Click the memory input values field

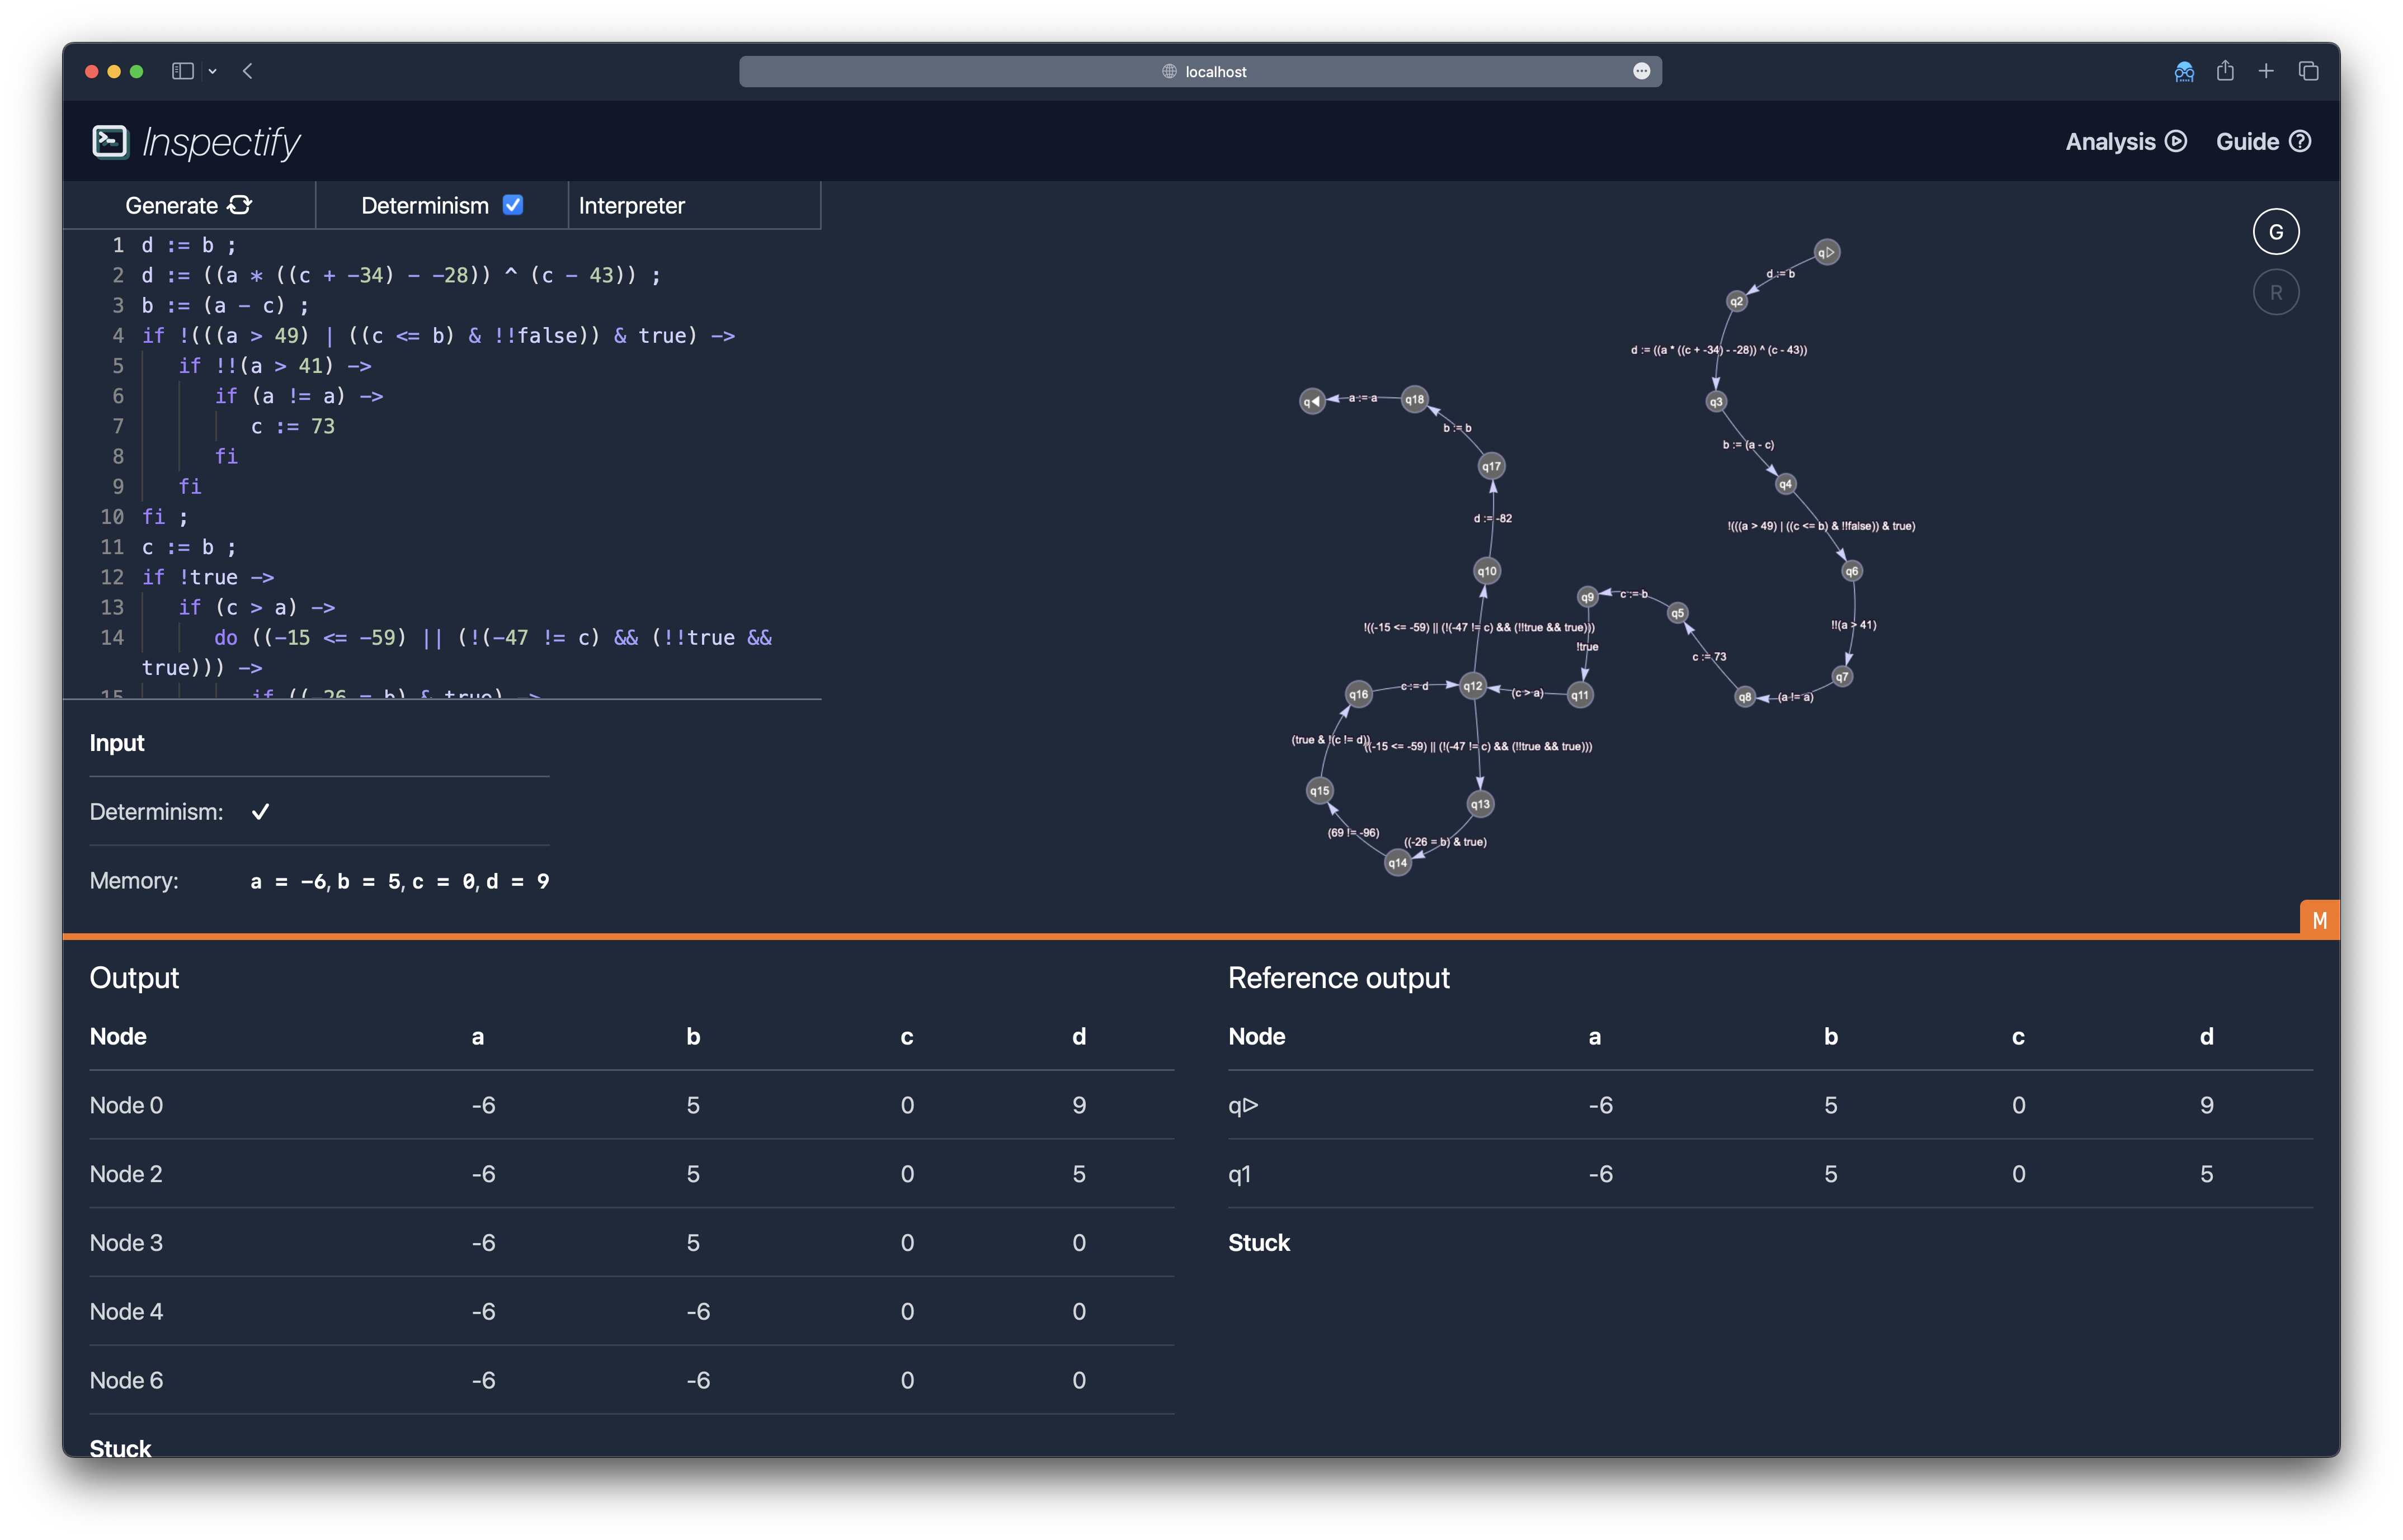tap(399, 882)
